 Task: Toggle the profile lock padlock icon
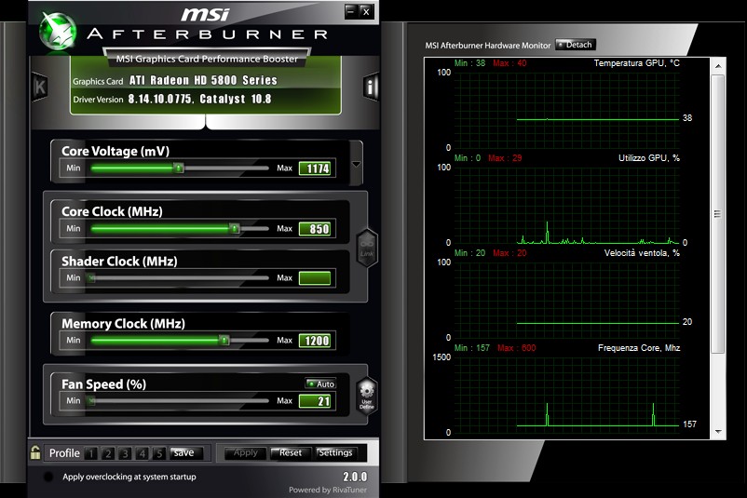click(x=35, y=452)
